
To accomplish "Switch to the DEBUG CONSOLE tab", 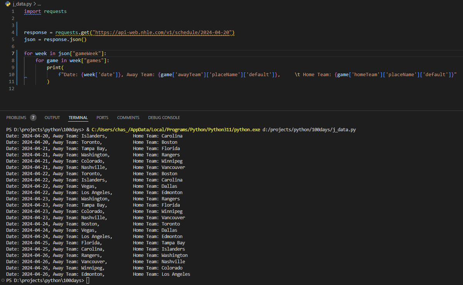I will (x=164, y=118).
